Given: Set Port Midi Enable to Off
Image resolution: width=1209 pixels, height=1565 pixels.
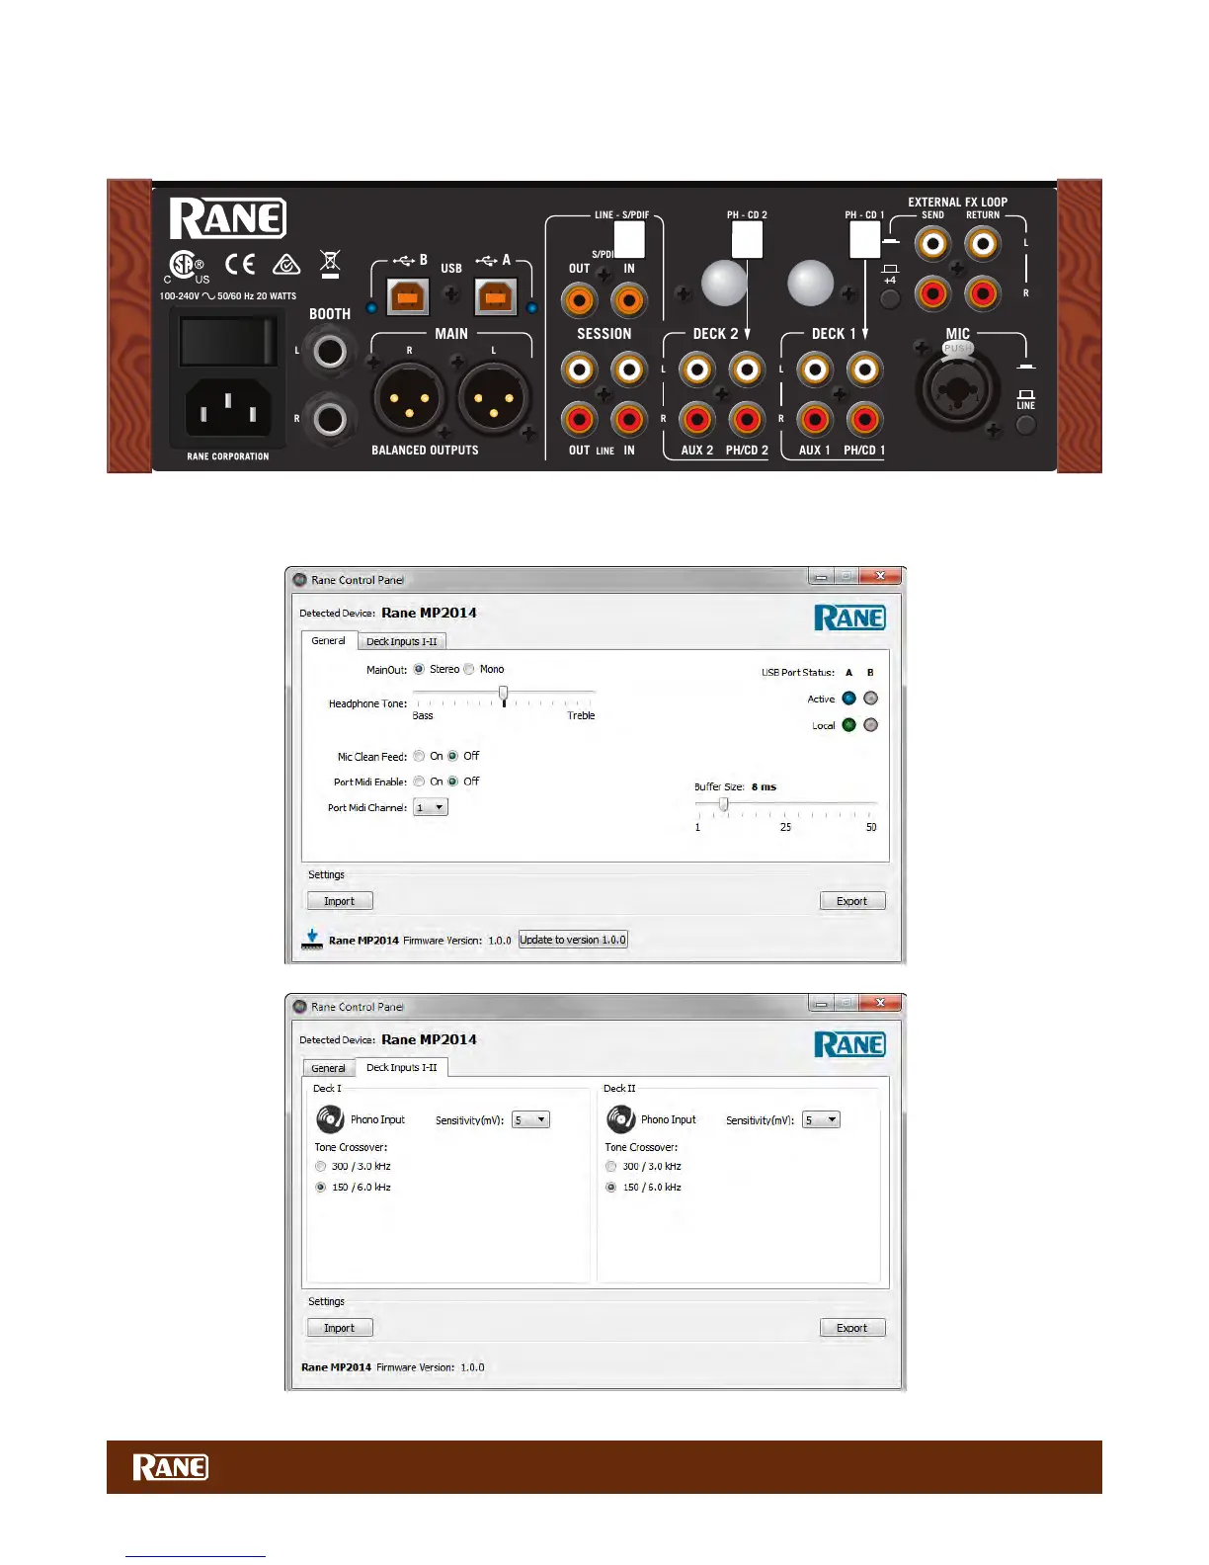Looking at the screenshot, I should coord(452,782).
